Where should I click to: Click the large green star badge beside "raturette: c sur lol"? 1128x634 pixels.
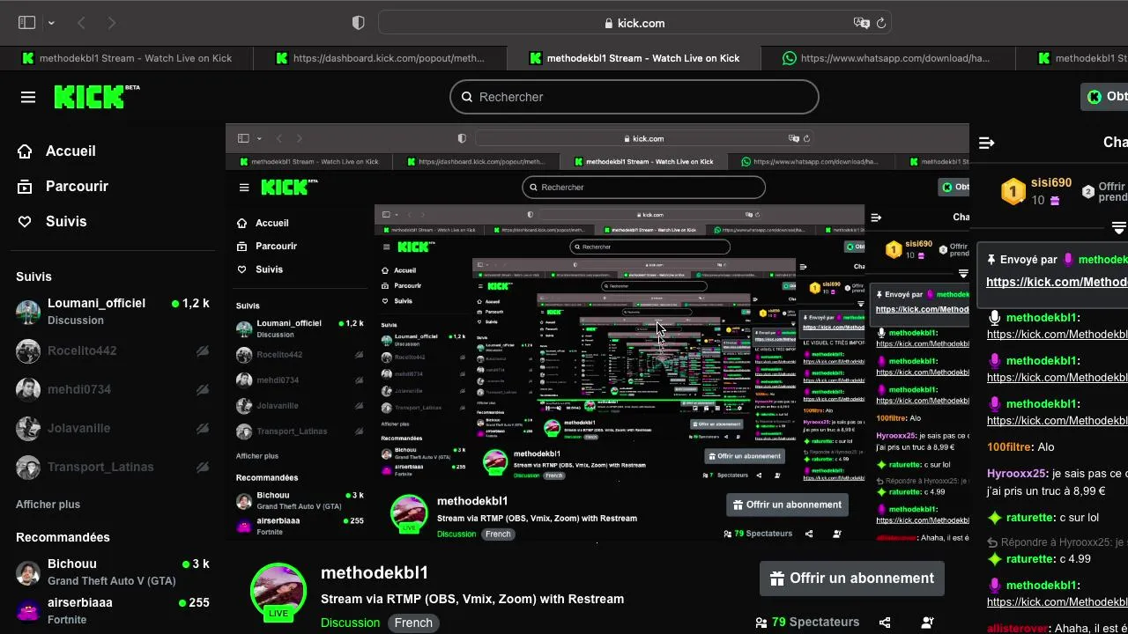point(995,518)
